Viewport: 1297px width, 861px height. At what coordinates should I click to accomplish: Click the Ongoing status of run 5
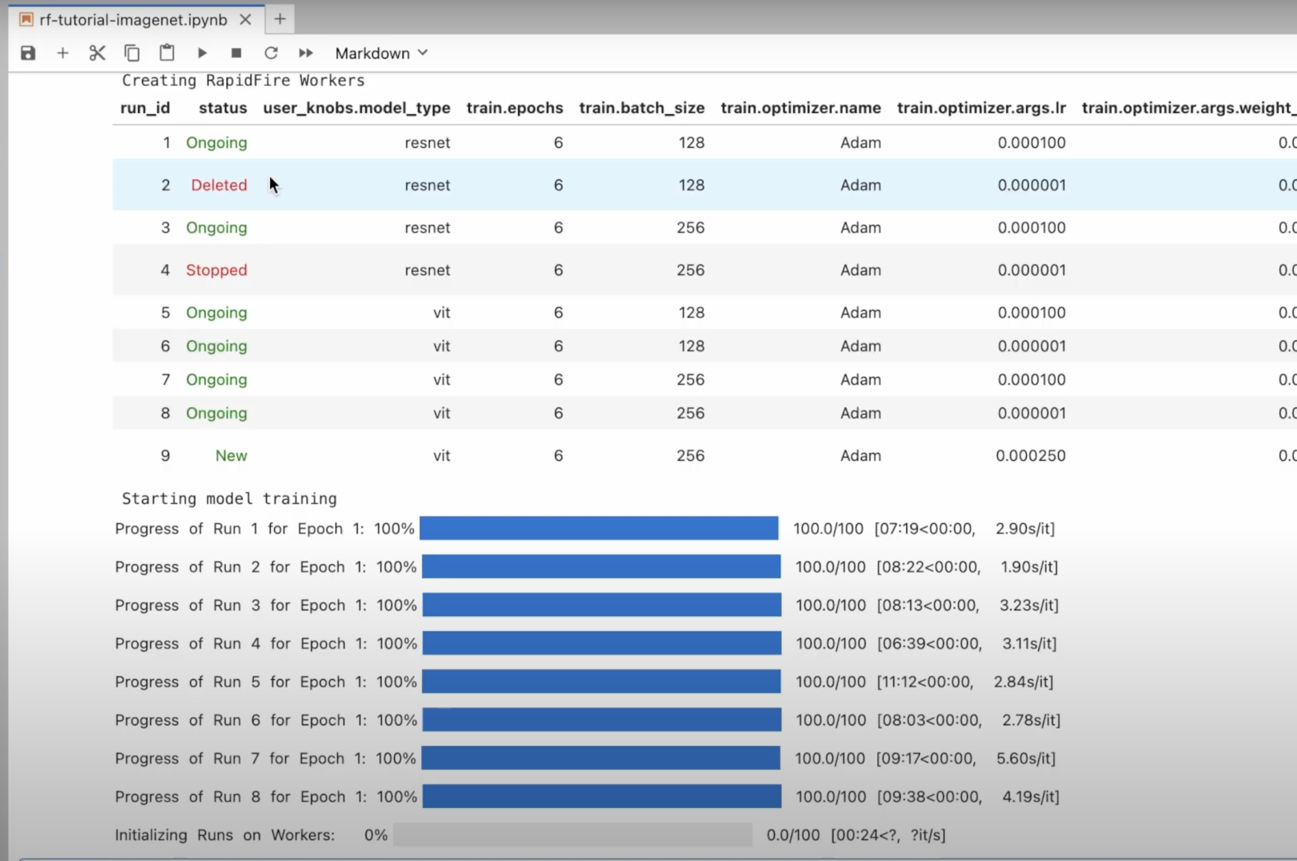(x=217, y=313)
